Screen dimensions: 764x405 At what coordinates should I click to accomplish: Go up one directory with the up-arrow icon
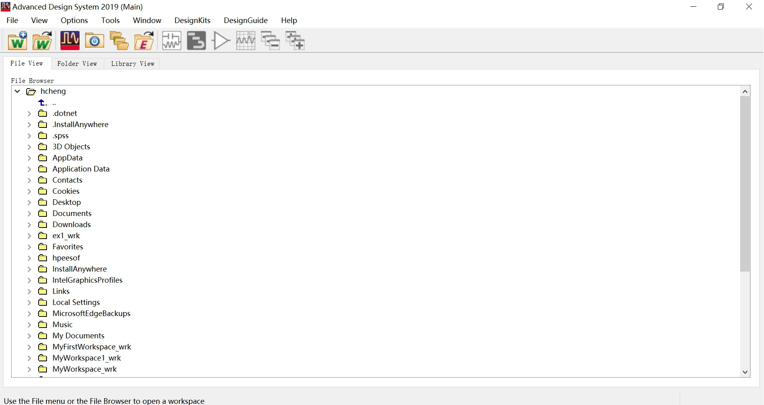(x=42, y=102)
